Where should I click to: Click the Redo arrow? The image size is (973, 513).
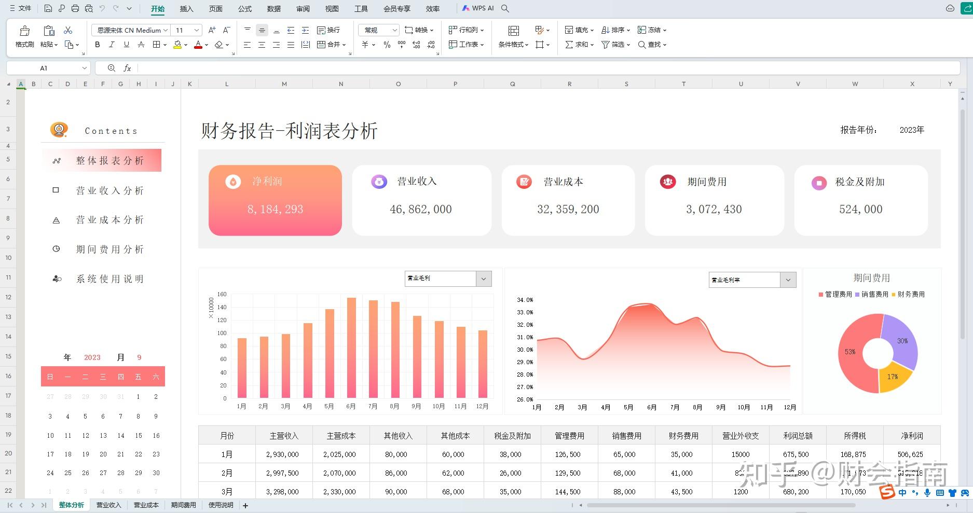pos(116,8)
